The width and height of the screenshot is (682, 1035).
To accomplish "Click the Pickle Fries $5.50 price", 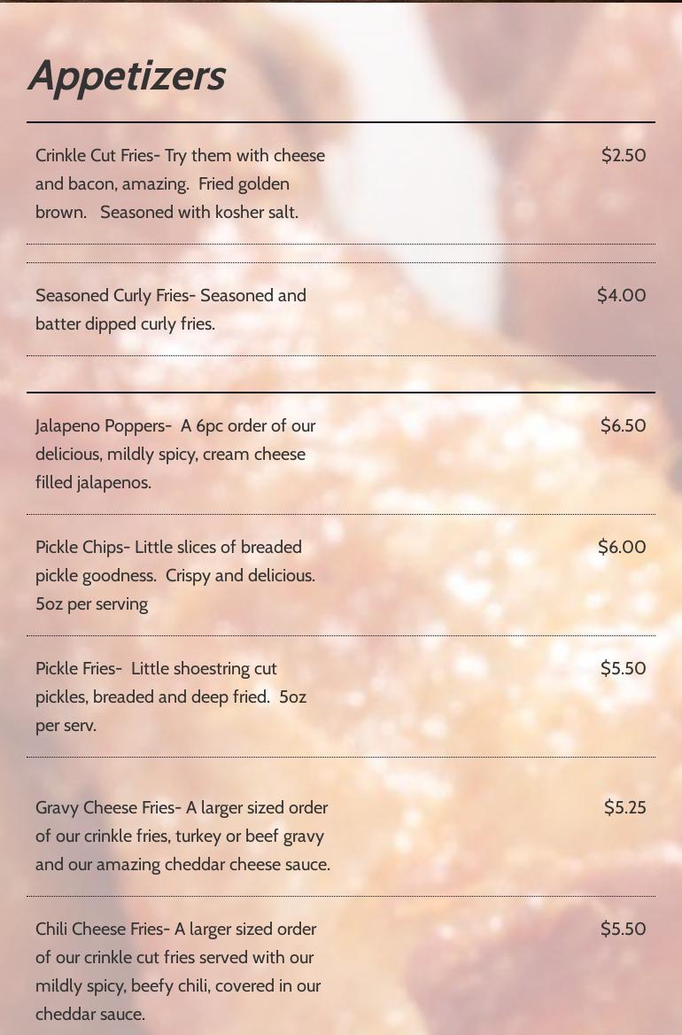I will 624,668.
